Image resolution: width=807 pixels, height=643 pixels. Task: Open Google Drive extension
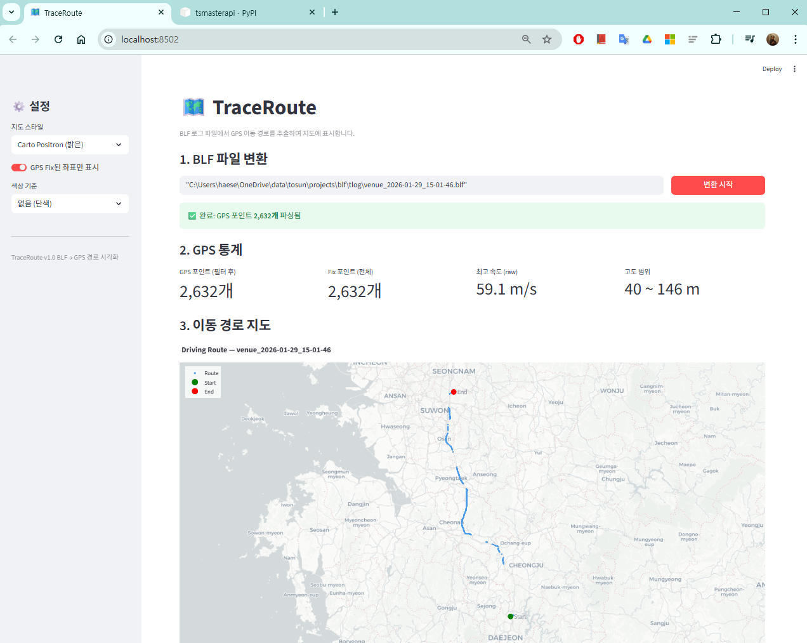647,39
